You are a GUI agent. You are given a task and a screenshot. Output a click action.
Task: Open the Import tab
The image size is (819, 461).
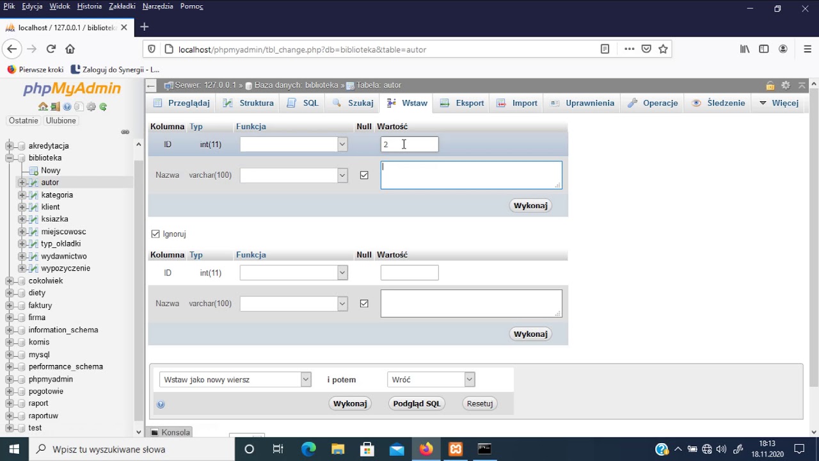pos(517,102)
